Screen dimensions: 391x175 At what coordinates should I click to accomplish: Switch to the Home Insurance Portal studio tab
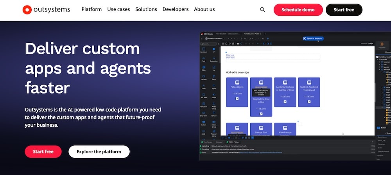252,34
